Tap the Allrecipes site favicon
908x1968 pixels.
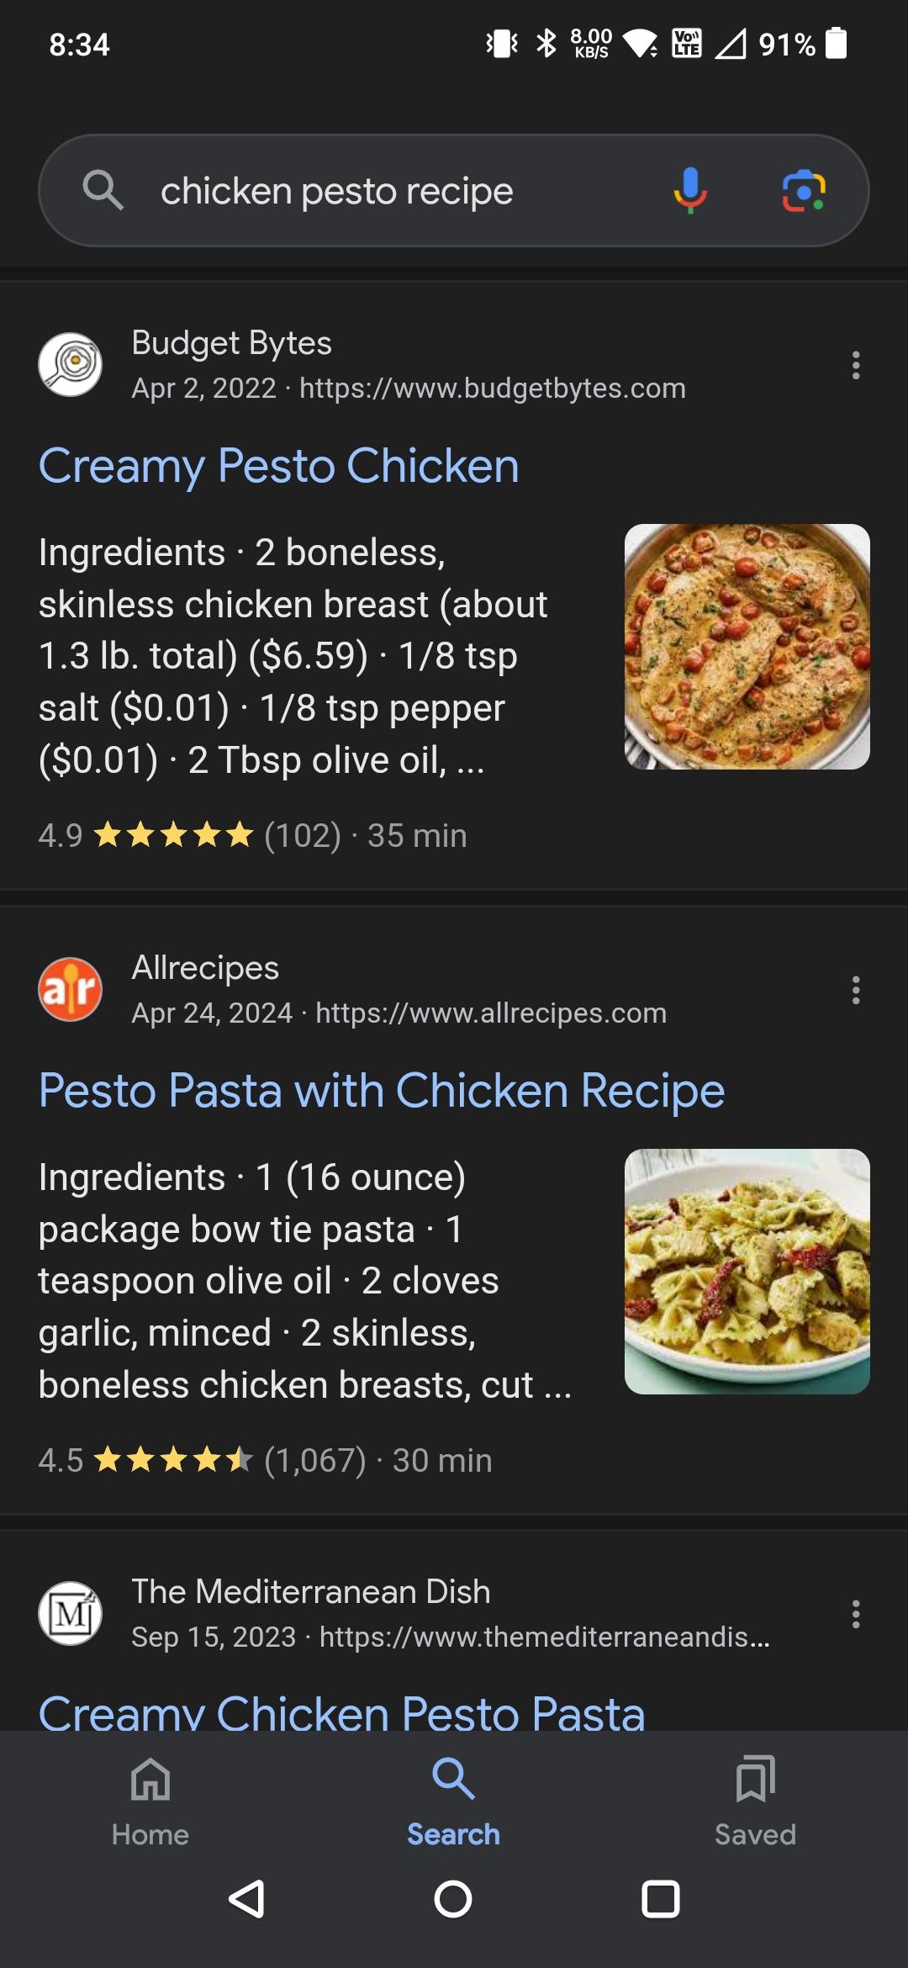click(71, 990)
